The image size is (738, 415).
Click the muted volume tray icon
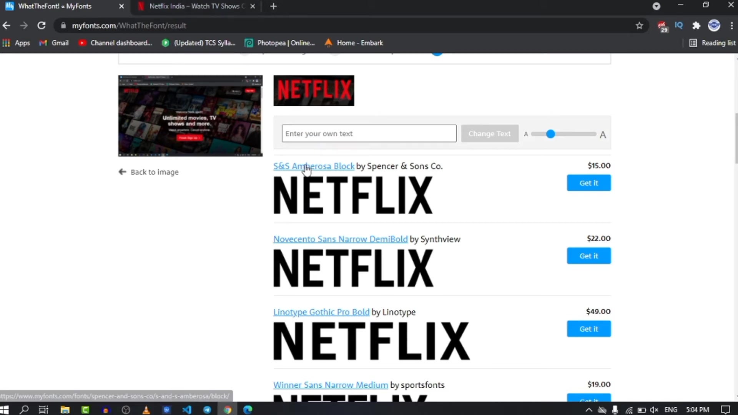pos(654,410)
